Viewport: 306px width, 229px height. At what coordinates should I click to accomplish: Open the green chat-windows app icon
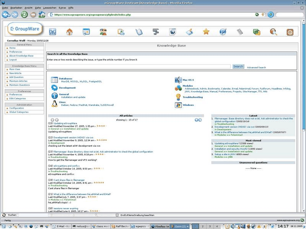257,32
